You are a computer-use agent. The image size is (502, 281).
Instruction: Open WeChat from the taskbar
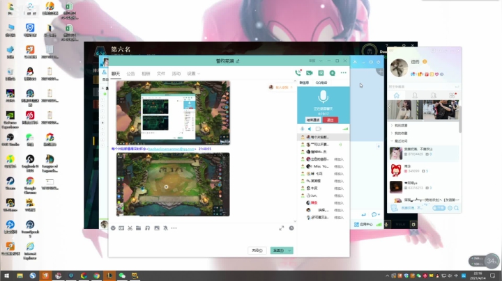(x=122, y=275)
